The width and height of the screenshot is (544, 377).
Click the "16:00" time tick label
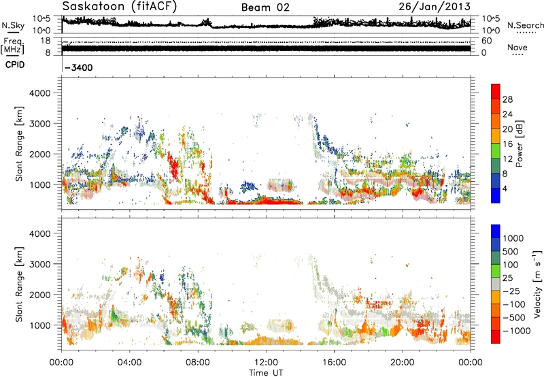(x=334, y=363)
